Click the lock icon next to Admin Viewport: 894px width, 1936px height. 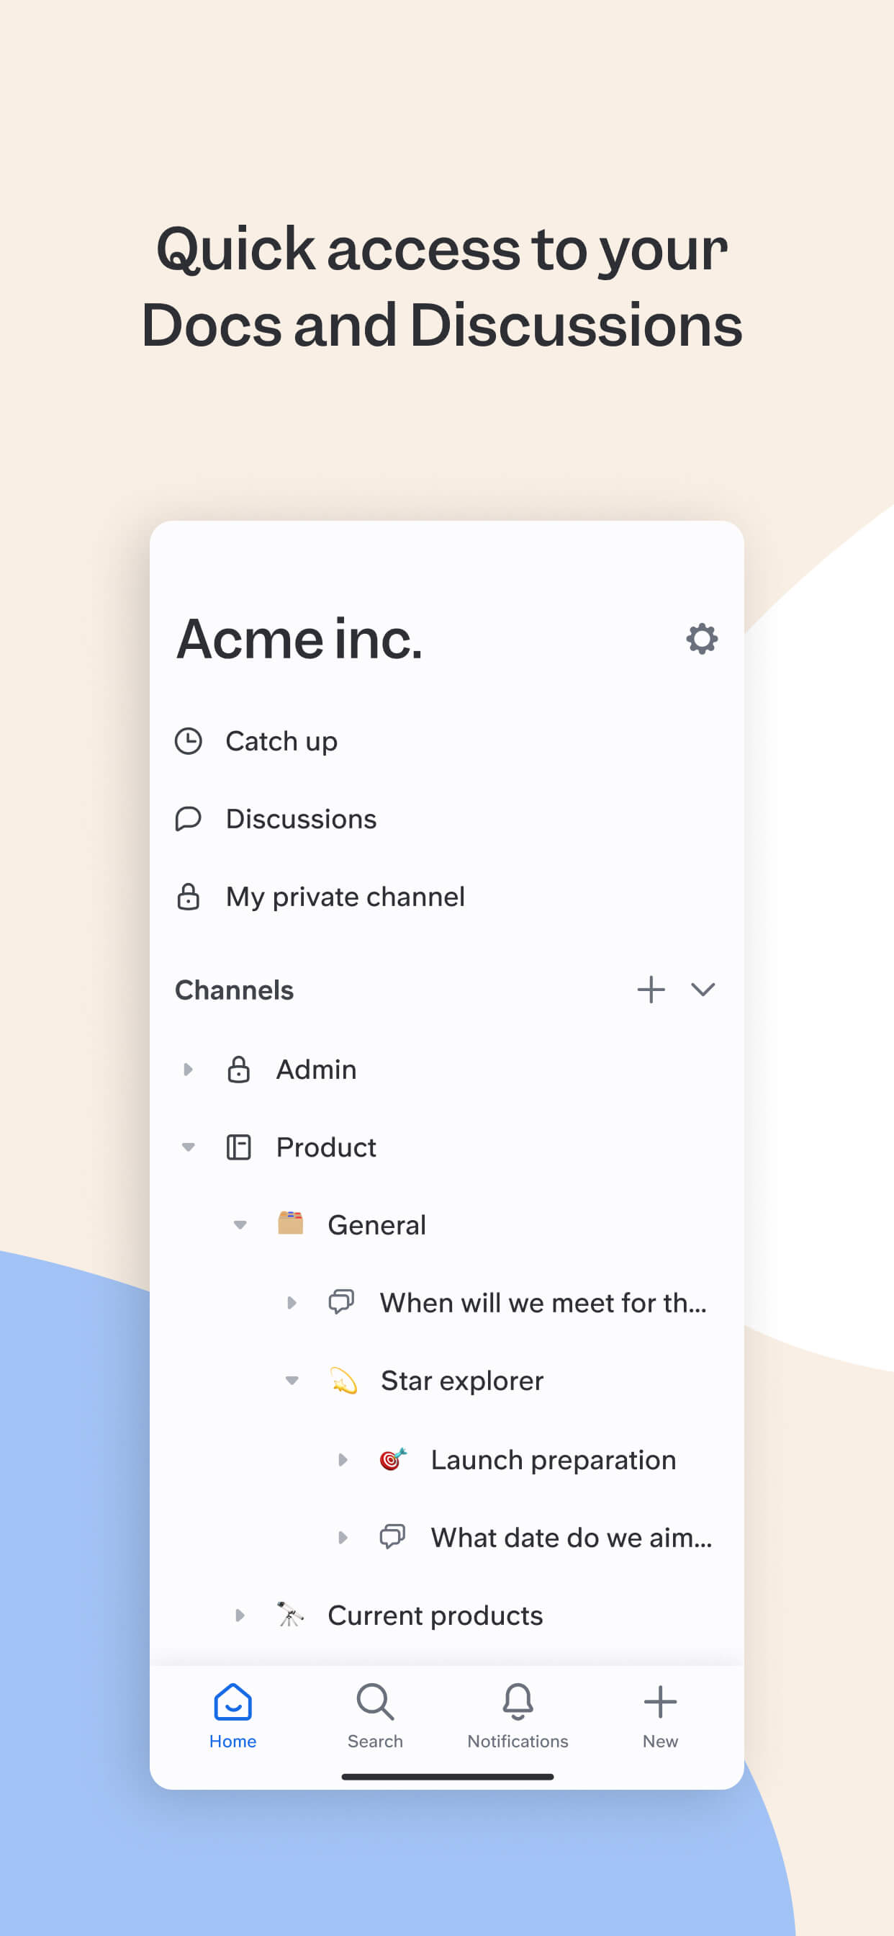point(238,1069)
